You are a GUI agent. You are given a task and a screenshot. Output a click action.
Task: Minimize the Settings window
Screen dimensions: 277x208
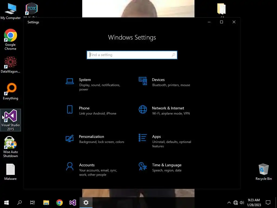click(209, 22)
